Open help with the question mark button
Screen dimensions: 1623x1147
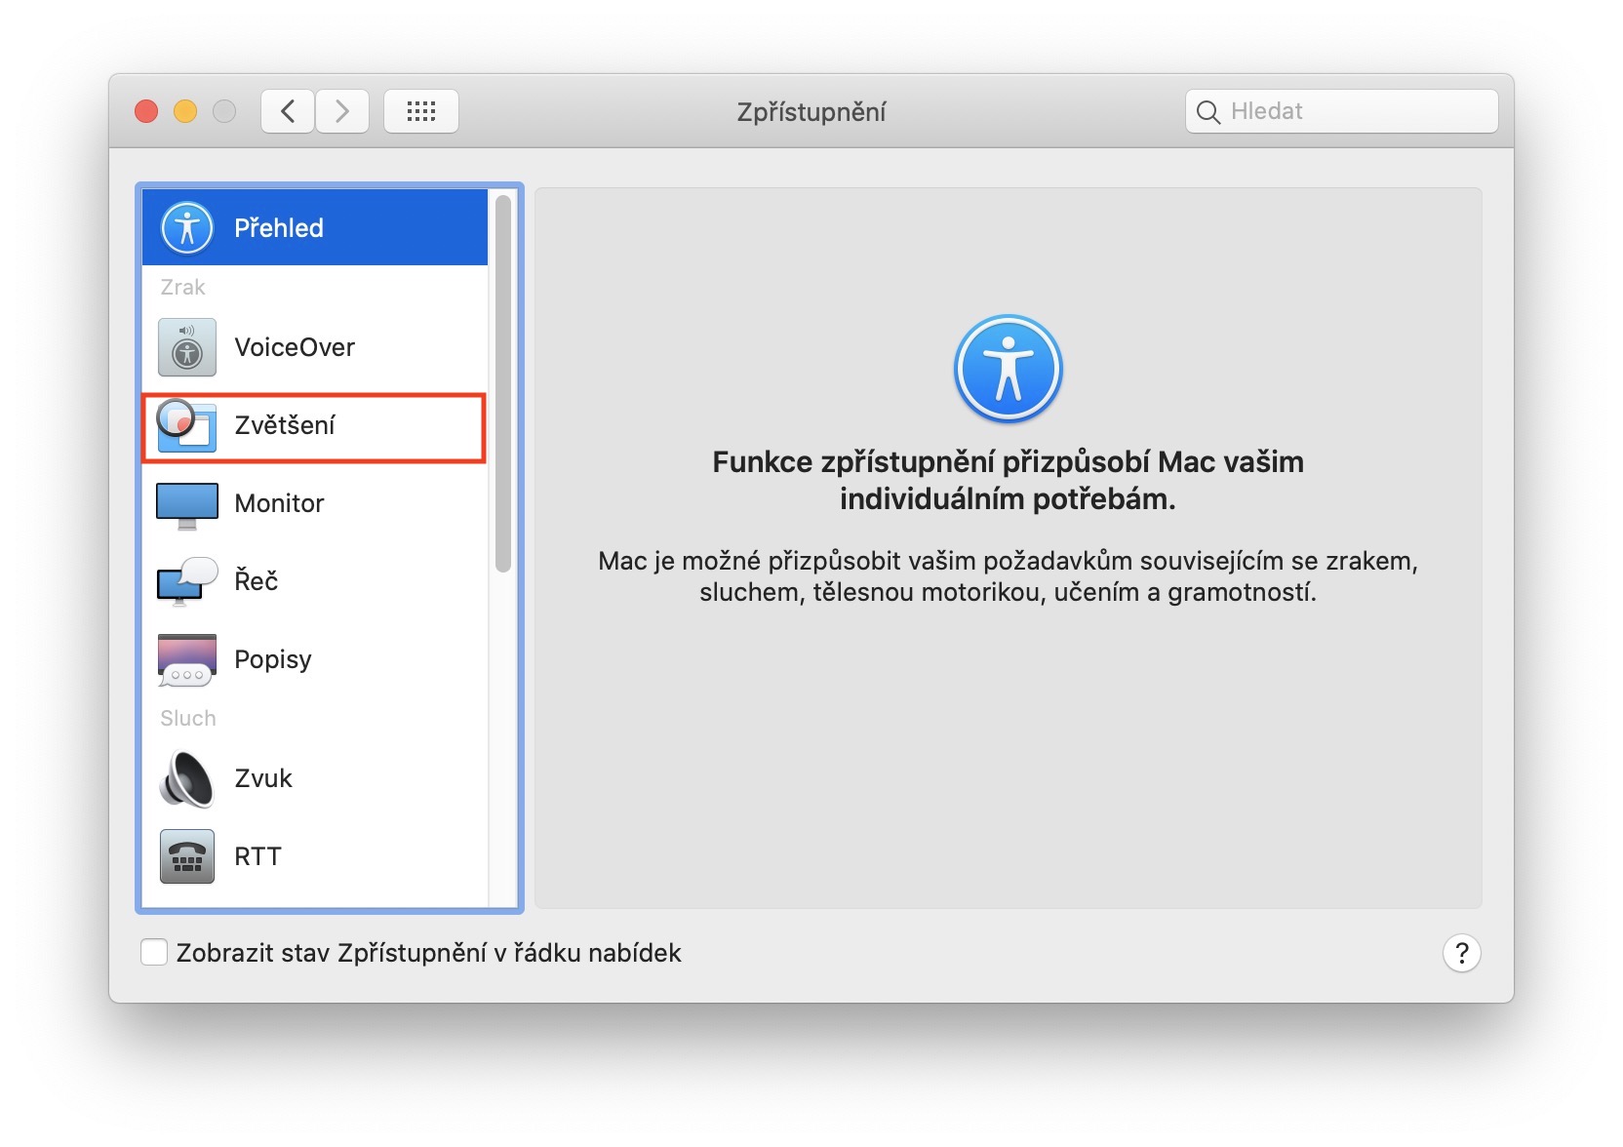pos(1461,953)
